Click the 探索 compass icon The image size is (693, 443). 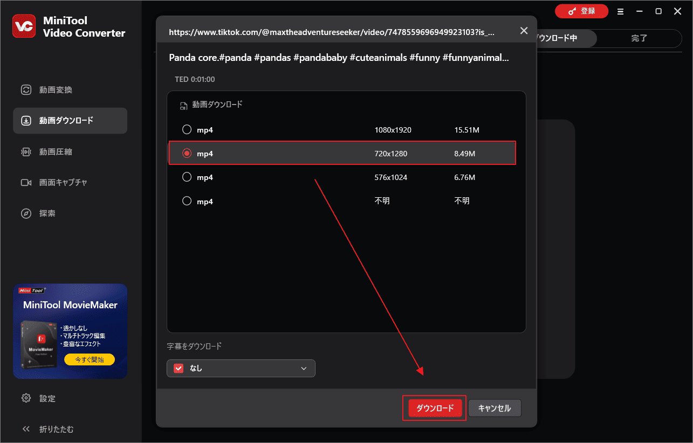click(26, 213)
